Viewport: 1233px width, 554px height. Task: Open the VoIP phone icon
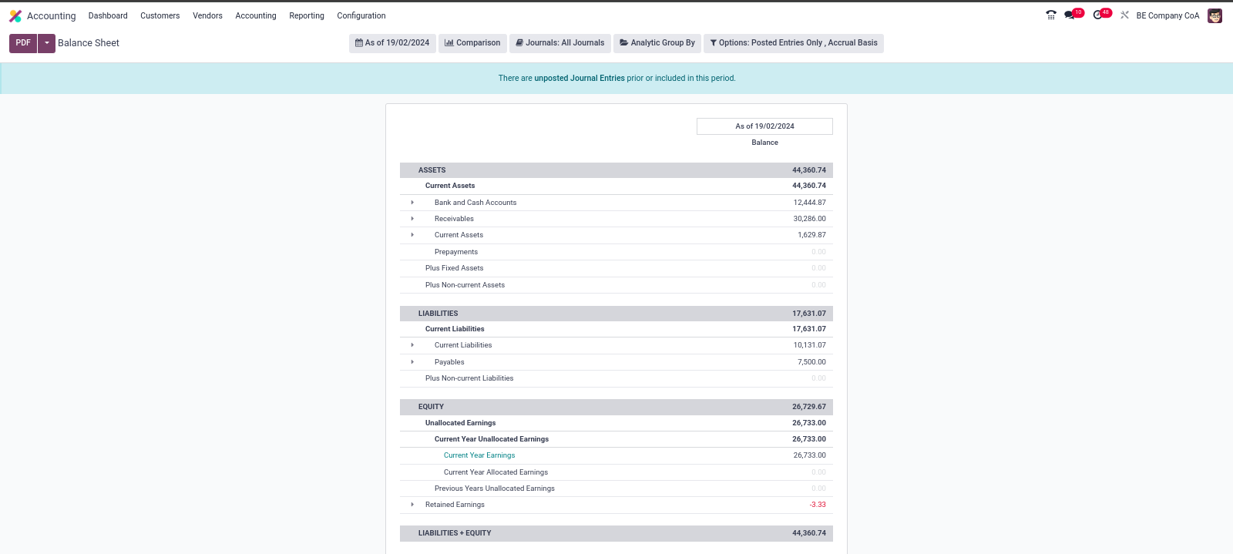[1051, 15]
